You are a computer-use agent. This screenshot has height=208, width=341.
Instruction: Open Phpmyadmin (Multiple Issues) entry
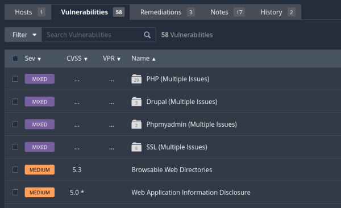point(192,124)
